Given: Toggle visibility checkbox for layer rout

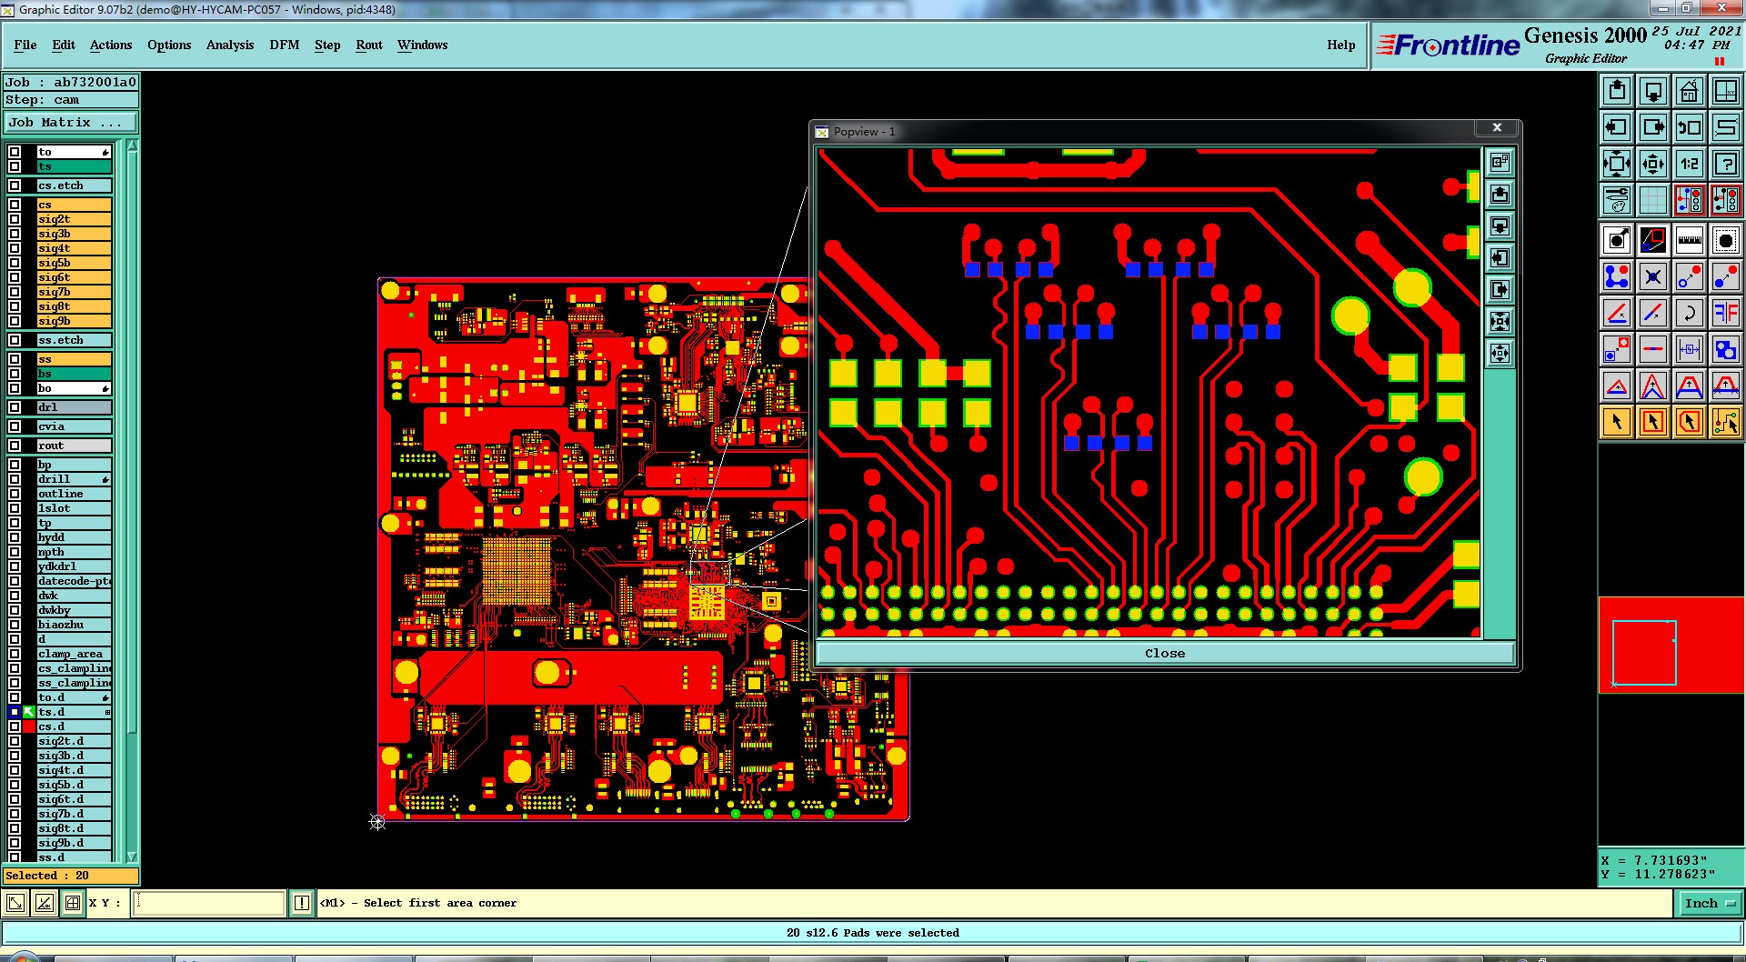Looking at the screenshot, I should 15,446.
